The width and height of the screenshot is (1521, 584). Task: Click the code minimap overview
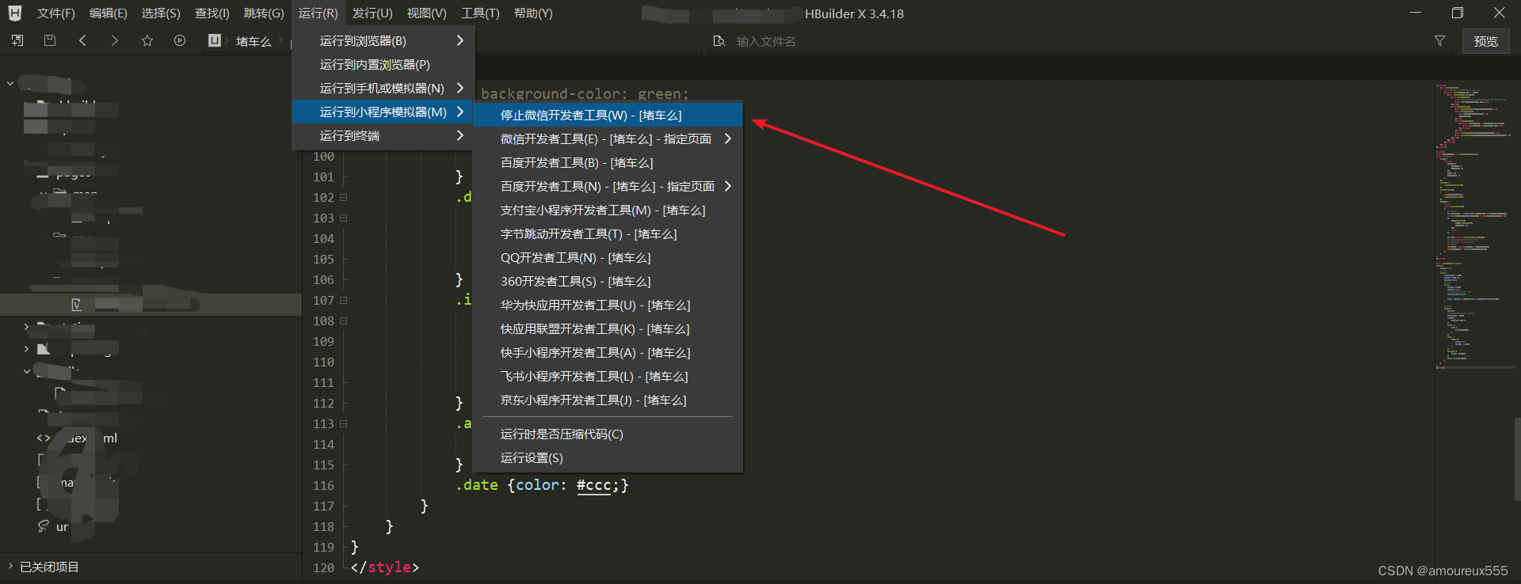(x=1473, y=226)
